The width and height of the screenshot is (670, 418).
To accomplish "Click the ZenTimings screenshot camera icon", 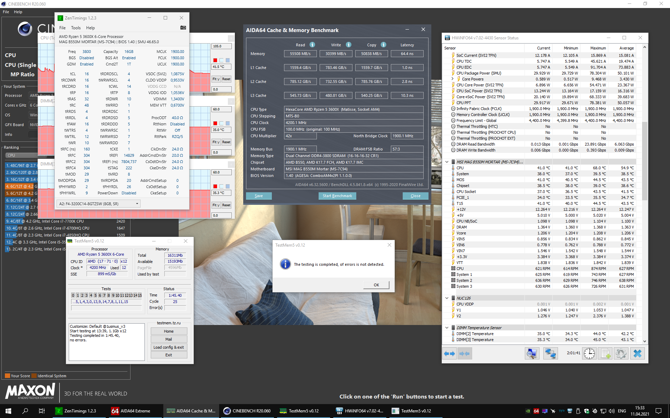I will pos(183,28).
